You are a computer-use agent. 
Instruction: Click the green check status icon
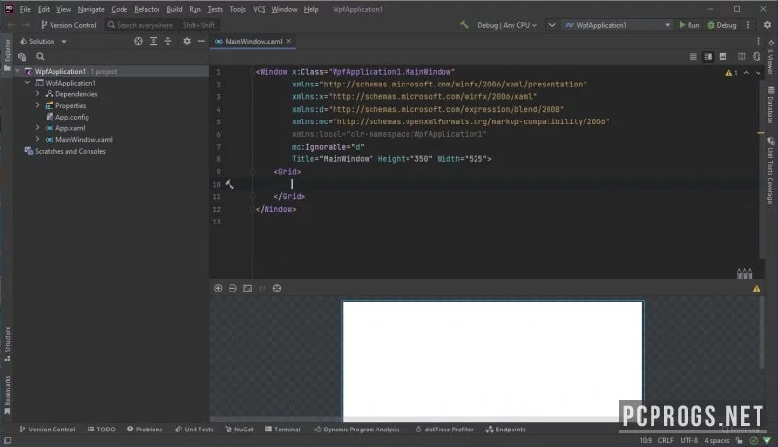pyautogui.click(x=753, y=440)
